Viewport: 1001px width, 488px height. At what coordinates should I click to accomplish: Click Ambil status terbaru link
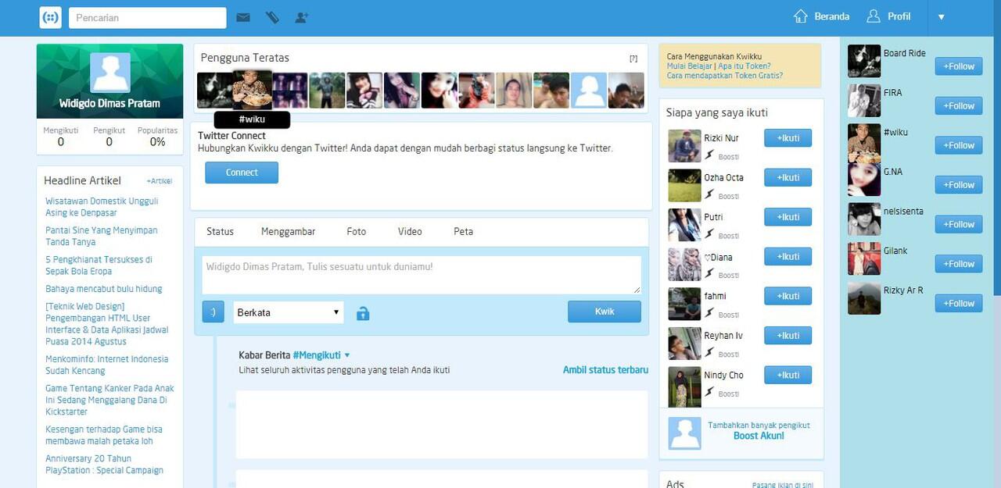pyautogui.click(x=605, y=369)
